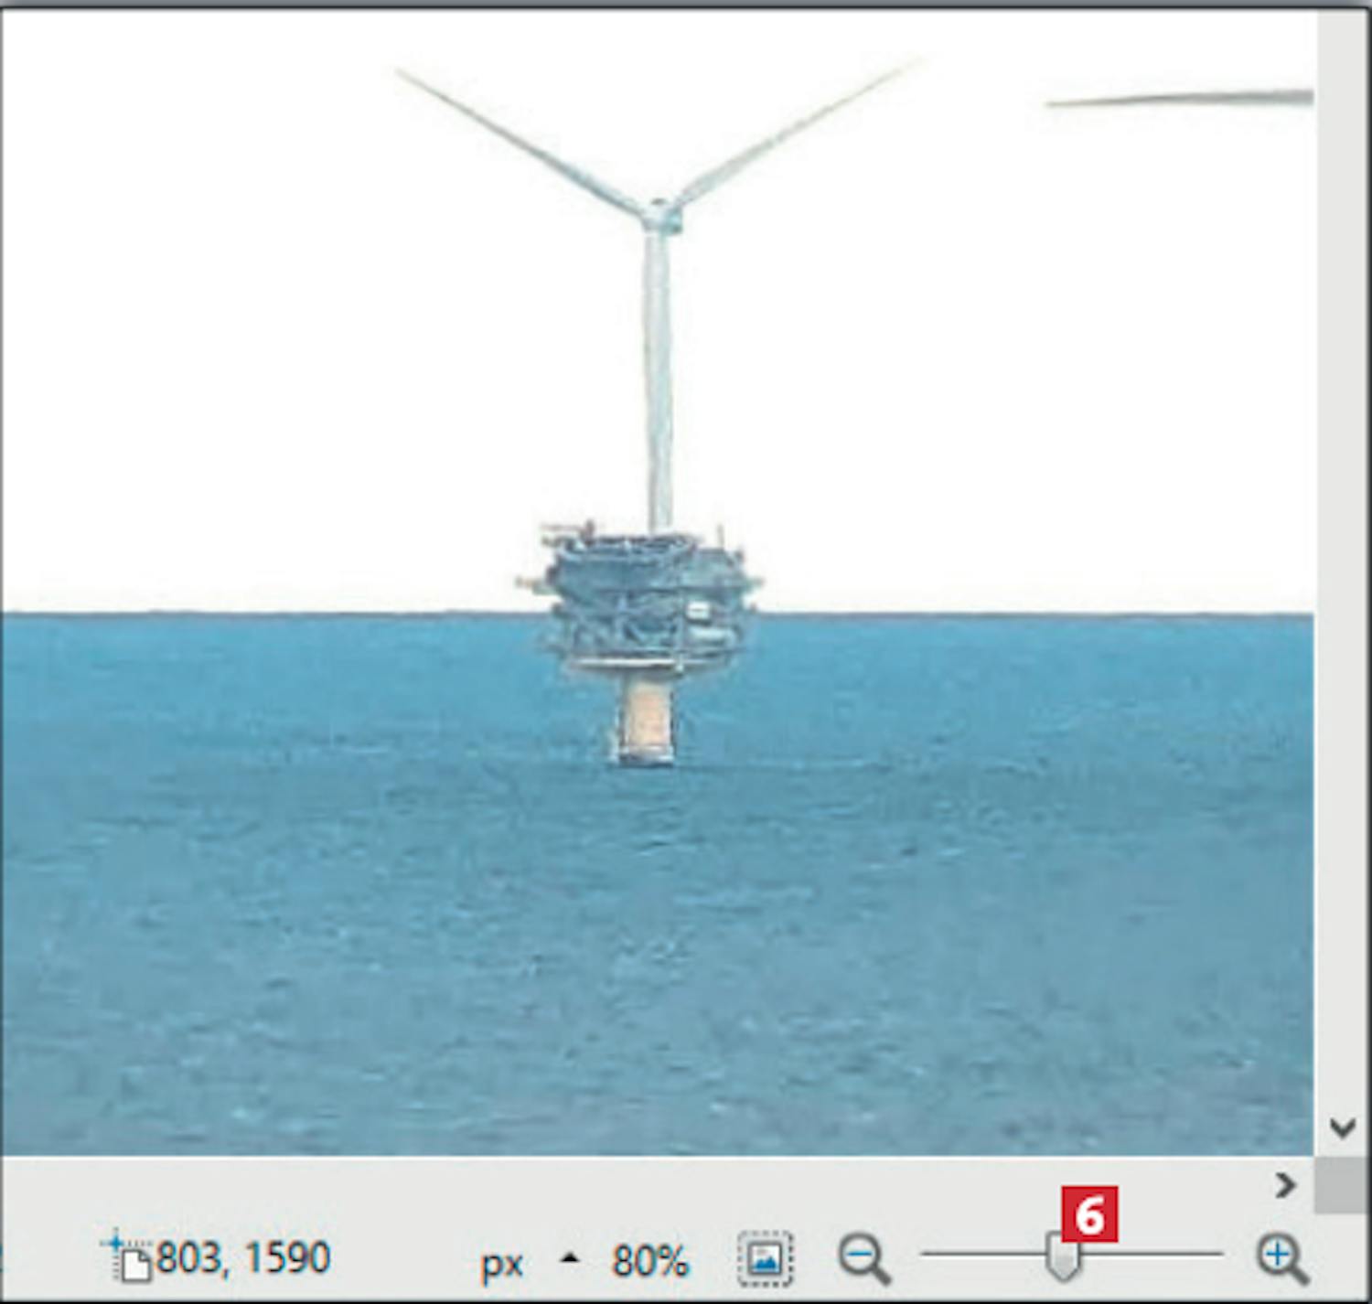Viewport: 1372px width, 1304px height.
Task: Click the zoom slider thumb
Action: (x=1062, y=1258)
